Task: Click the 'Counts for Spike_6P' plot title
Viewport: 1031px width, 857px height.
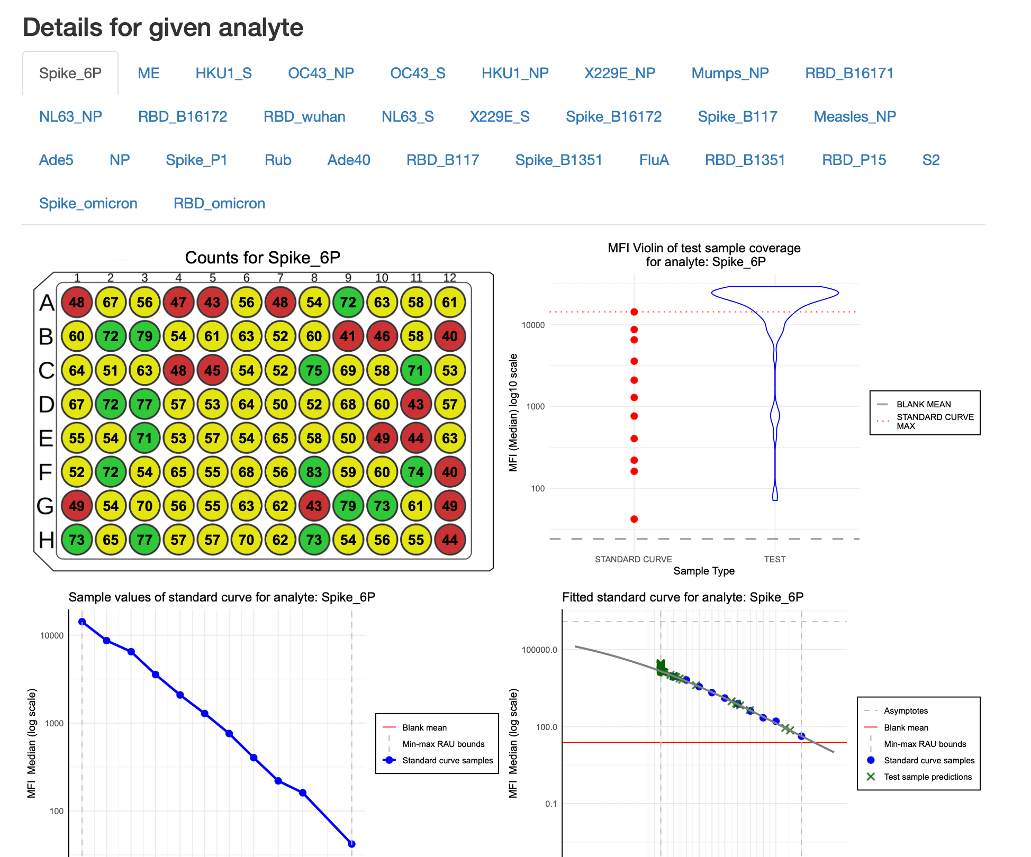Action: [x=263, y=258]
